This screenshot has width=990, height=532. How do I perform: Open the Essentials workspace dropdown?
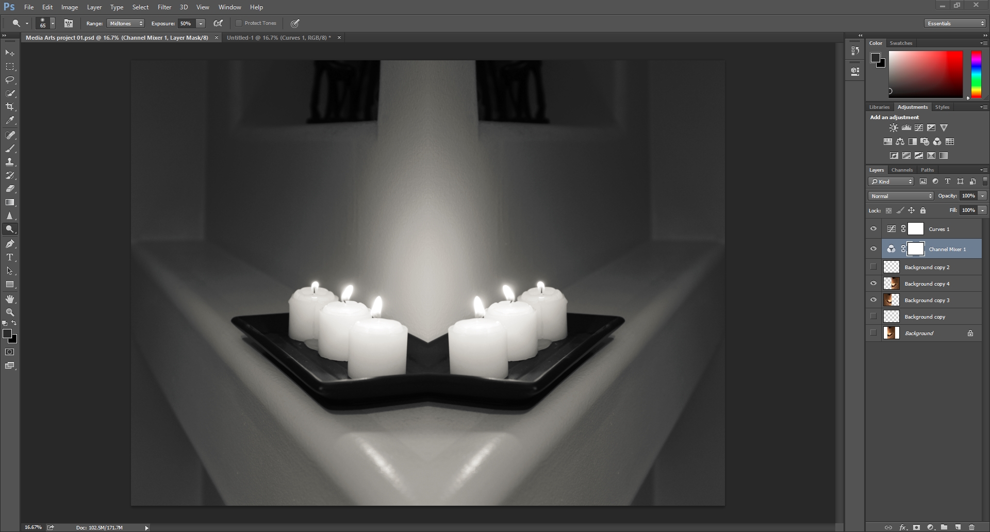click(x=955, y=23)
